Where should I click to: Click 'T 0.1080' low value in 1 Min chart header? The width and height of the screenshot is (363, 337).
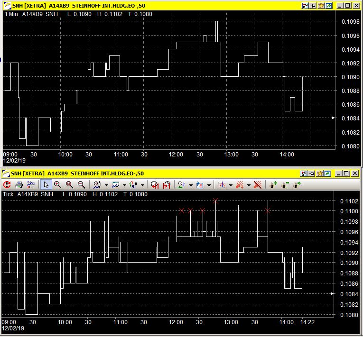pos(140,14)
